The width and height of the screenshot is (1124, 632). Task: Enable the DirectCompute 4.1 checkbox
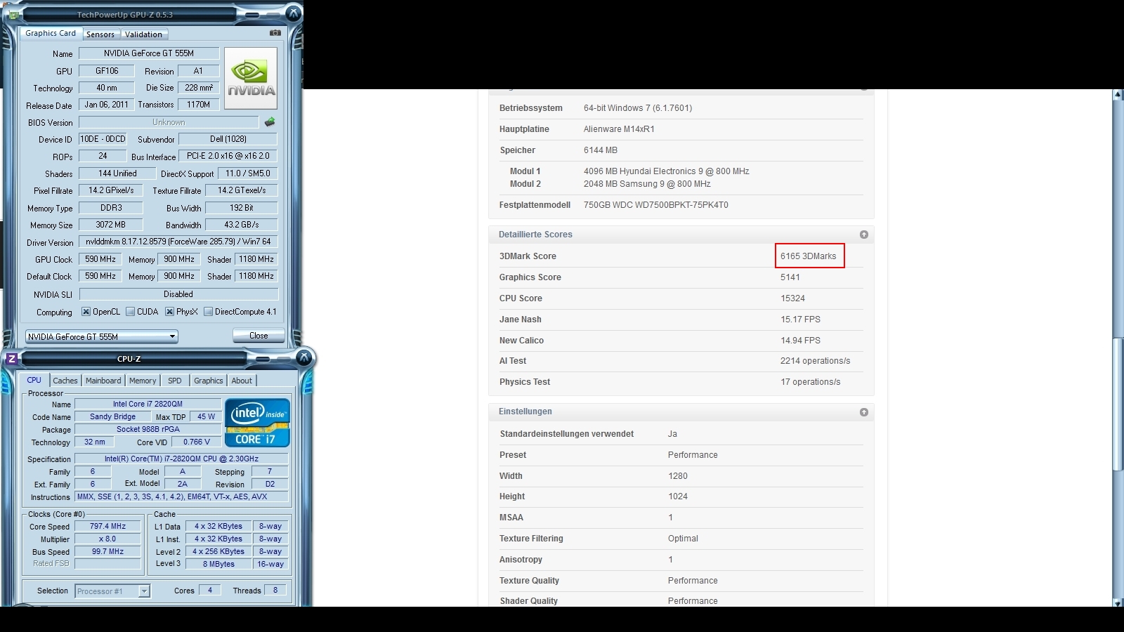click(208, 312)
